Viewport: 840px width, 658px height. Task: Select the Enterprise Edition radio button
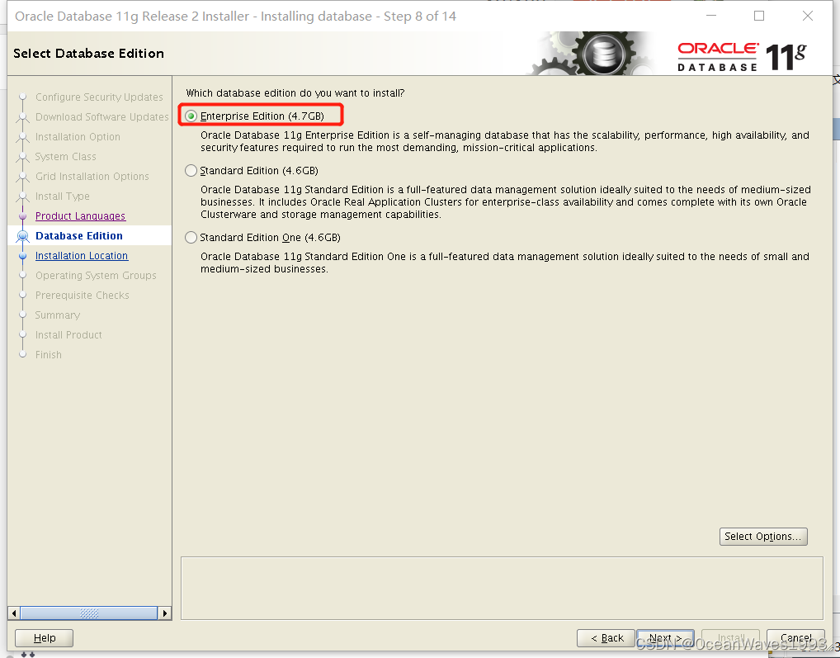tap(191, 116)
